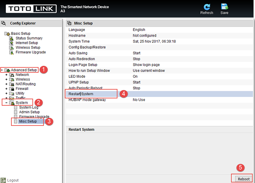The height and width of the screenshot is (183, 255).
Task: Click the Status Summary chart icon
Action: point(11,38)
